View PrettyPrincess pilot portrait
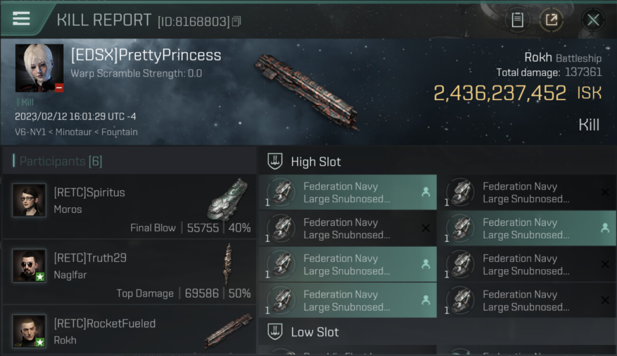Image resolution: width=617 pixels, height=356 pixels. click(x=39, y=68)
